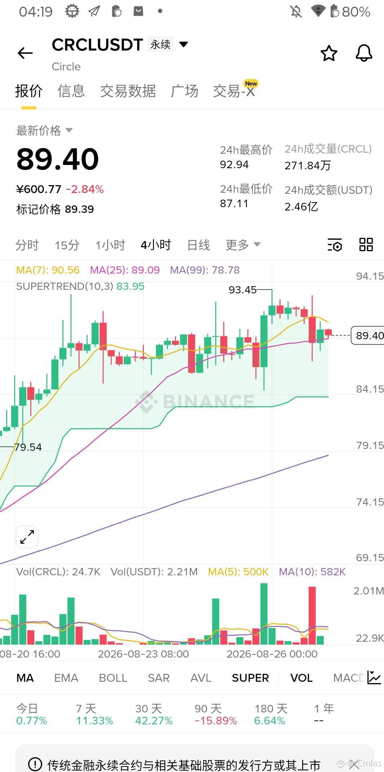This screenshot has height=772, width=384.
Task: Tap the 79.54 low price marker
Action: tap(28, 447)
